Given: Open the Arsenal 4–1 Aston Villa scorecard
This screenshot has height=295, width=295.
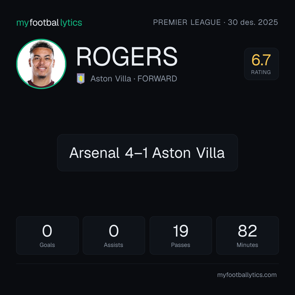Looking at the screenshot, I should (x=147, y=153).
